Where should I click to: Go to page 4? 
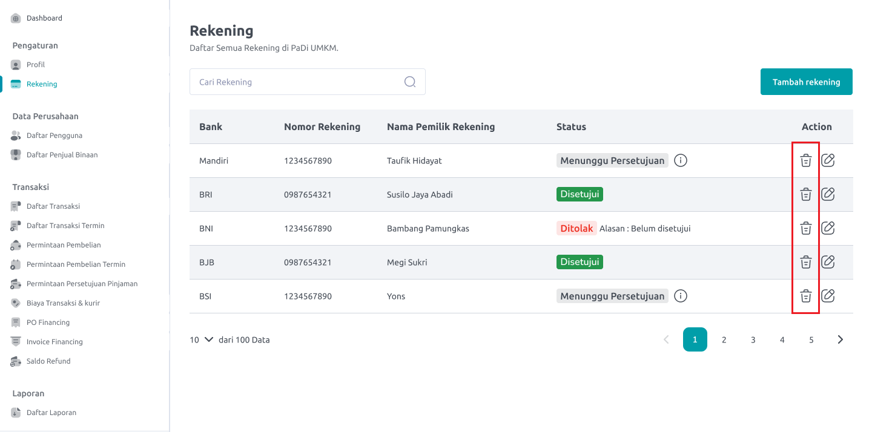782,340
